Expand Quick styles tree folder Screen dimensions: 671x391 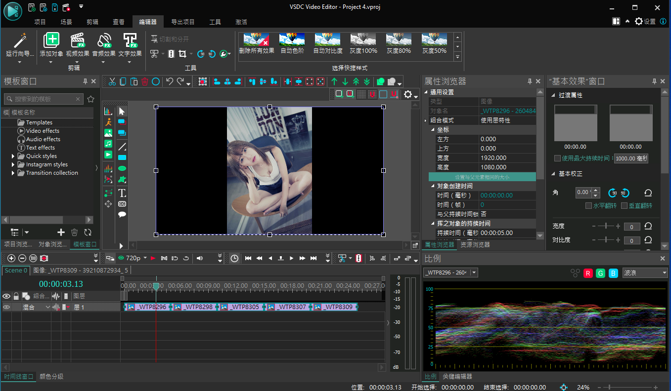click(13, 156)
